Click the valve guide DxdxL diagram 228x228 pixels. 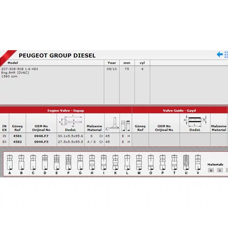[x=195, y=121]
